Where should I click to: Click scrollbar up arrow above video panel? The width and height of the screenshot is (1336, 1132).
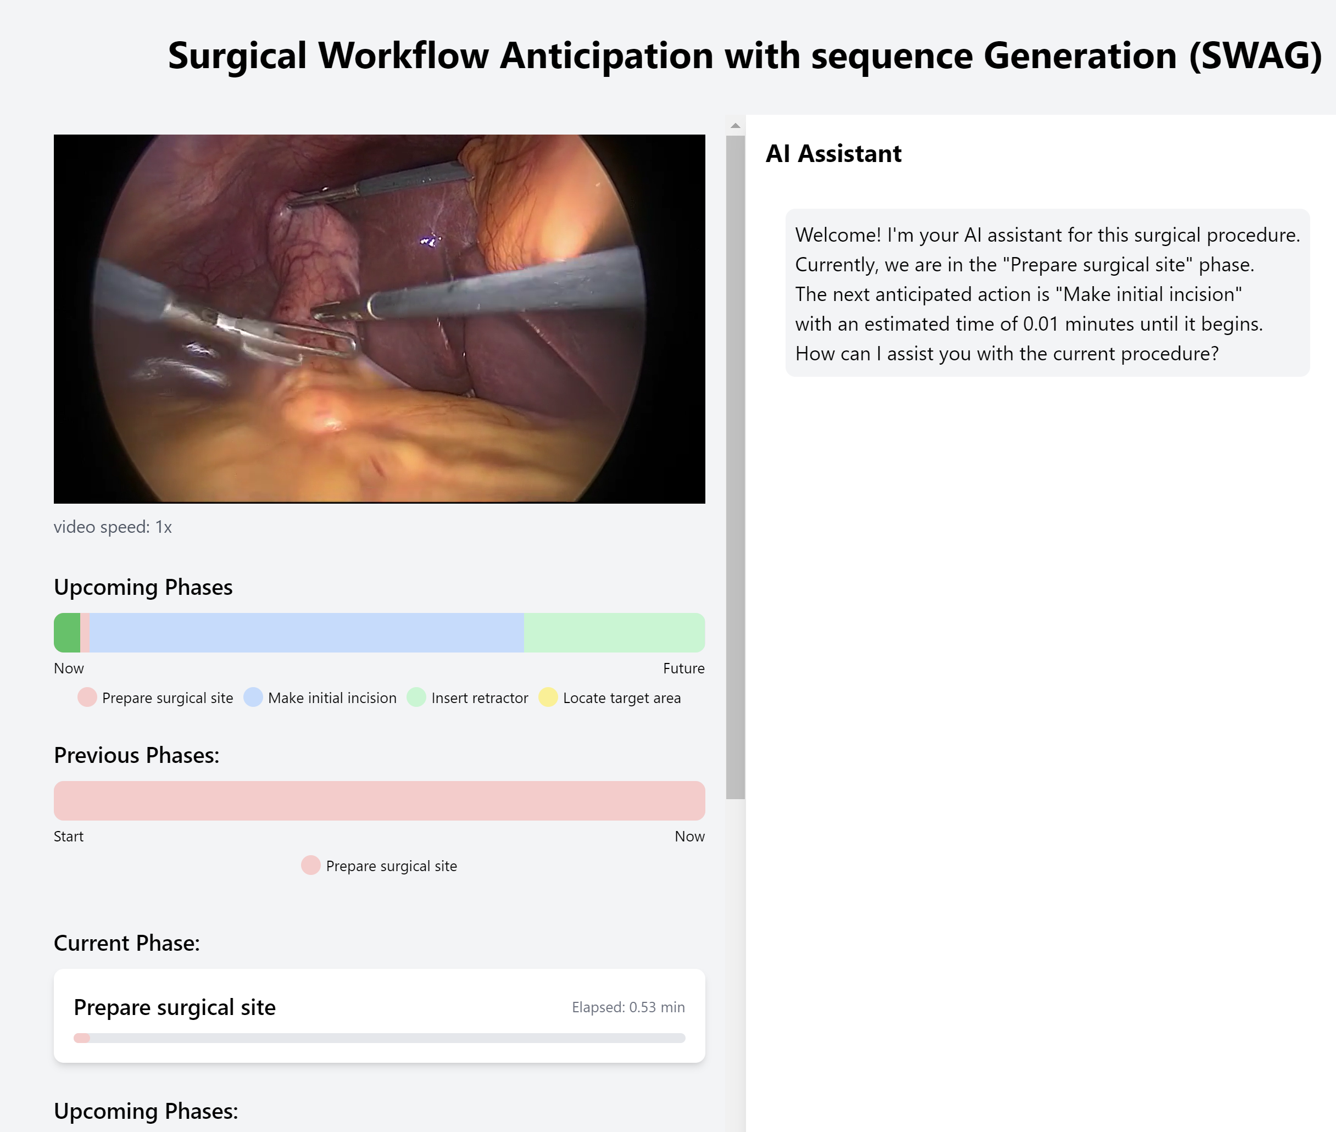click(736, 126)
